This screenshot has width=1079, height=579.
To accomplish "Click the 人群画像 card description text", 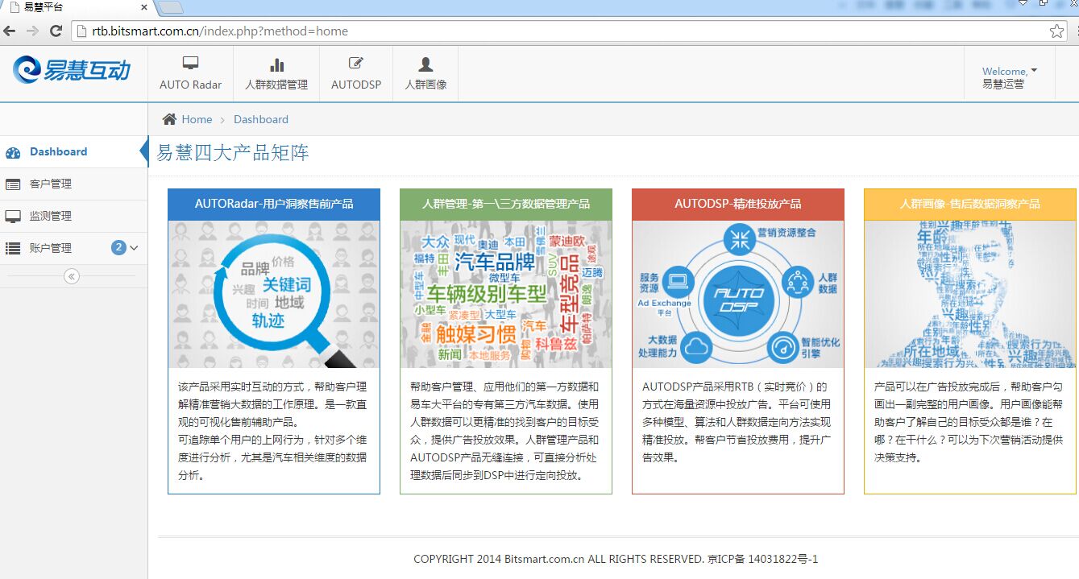I will tap(969, 422).
